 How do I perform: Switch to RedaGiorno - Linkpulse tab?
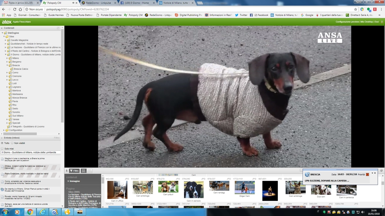[x=98, y=3]
